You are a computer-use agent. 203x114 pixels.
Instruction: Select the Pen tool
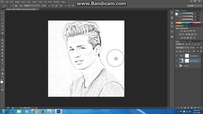click(x=2, y=60)
